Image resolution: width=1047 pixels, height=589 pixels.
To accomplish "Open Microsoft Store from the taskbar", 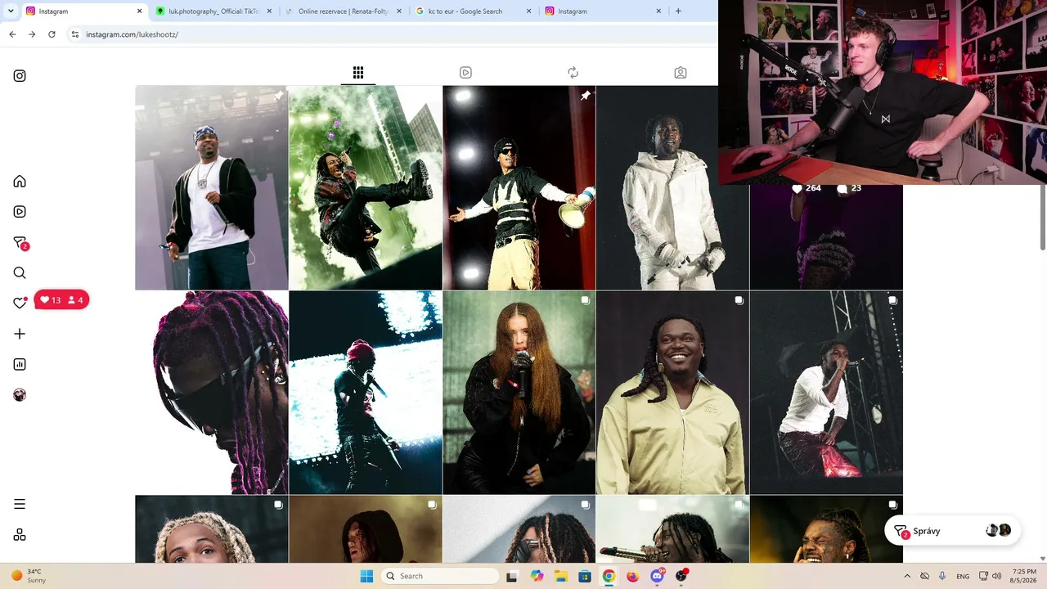I will point(585,576).
